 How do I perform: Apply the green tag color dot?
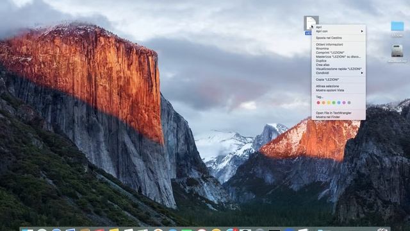click(334, 103)
